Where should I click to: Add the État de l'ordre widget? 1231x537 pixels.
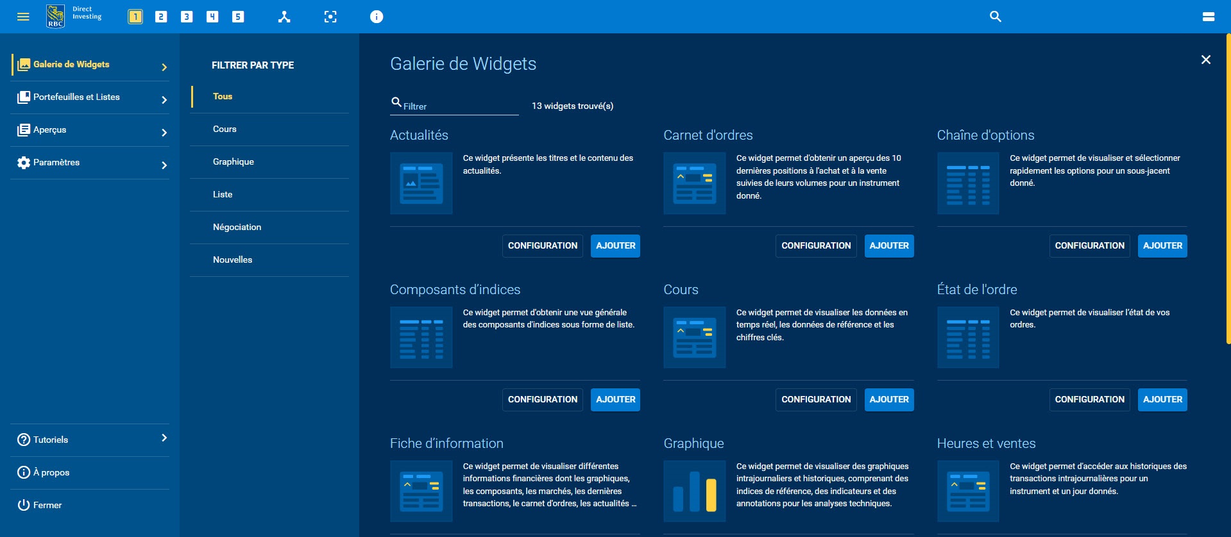tap(1162, 400)
